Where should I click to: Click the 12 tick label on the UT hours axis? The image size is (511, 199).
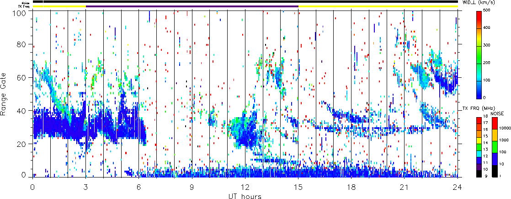pyautogui.click(x=245, y=187)
